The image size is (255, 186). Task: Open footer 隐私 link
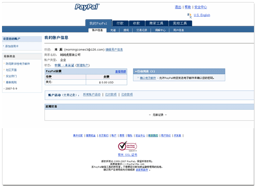click(130, 135)
